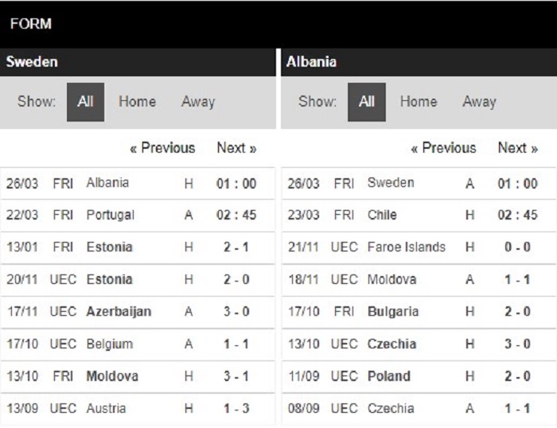Go to Previous results for Albania
Image resolution: width=557 pixels, height=428 pixels.
click(x=443, y=148)
